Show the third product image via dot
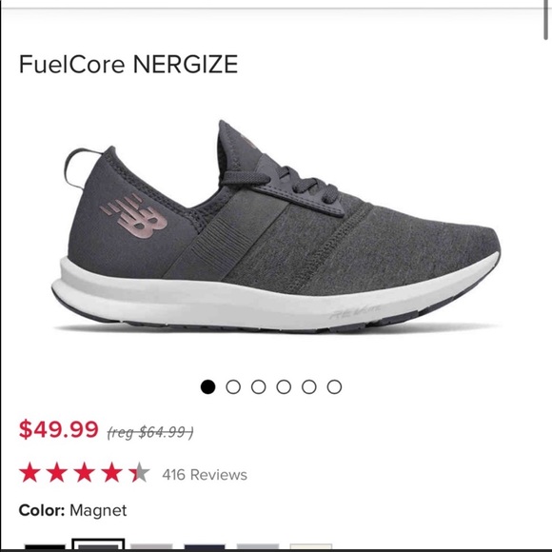This screenshot has width=552, height=552. point(259,387)
